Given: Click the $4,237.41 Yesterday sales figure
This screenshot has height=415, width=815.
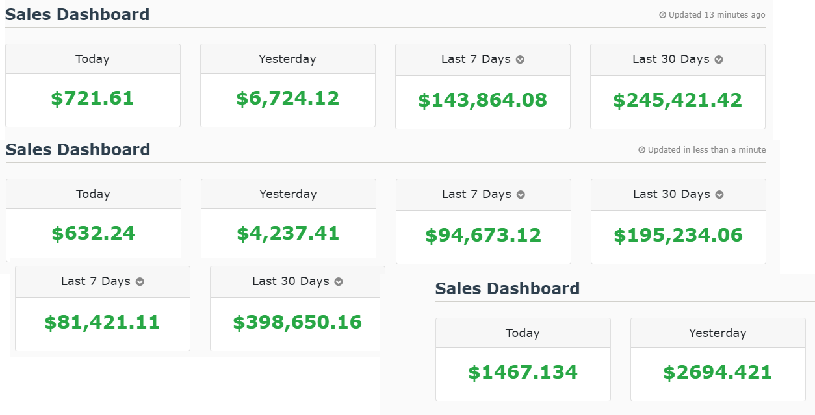Looking at the screenshot, I should 288,233.
